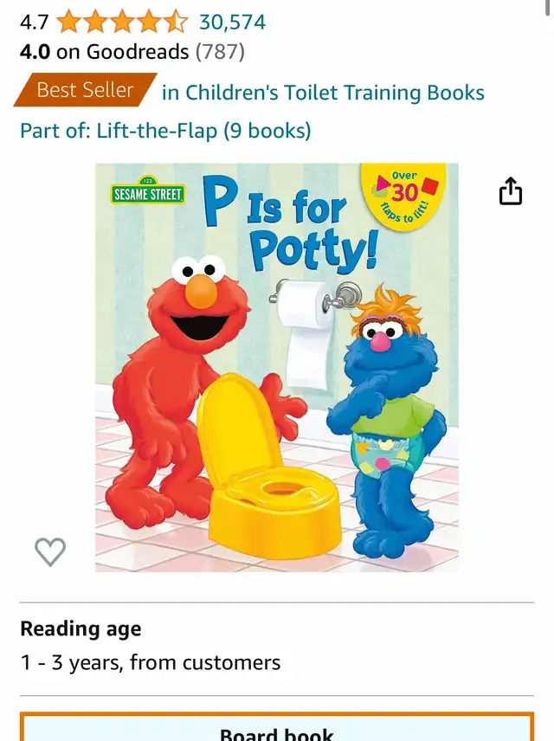View the Lift-the-Flap 9 books series
The width and height of the screenshot is (554, 741).
165,131
